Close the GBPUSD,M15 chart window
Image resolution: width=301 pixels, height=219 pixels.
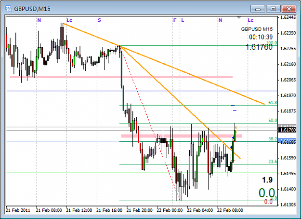tap(288, 9)
